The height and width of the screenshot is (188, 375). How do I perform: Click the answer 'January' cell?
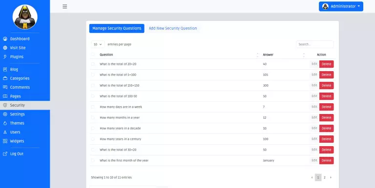click(x=269, y=161)
